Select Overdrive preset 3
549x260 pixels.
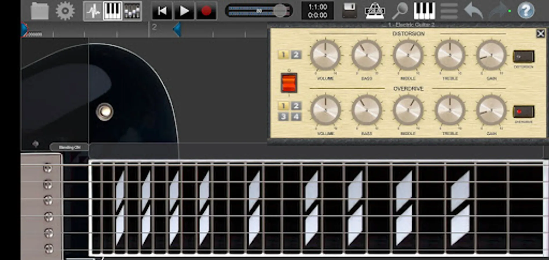point(283,117)
